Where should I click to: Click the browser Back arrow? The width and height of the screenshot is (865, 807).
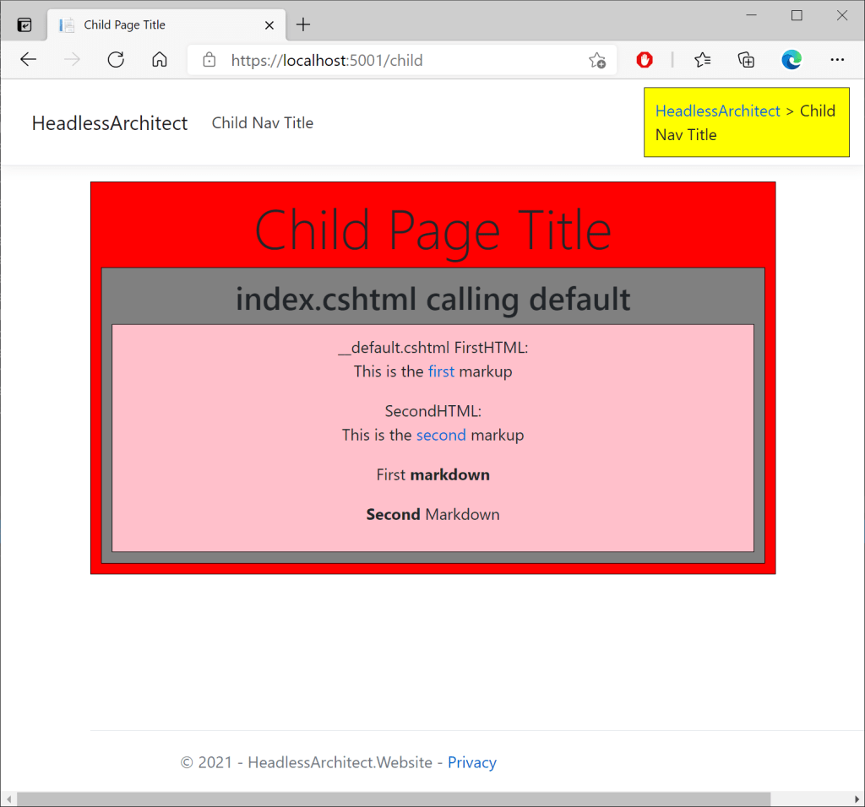[29, 60]
